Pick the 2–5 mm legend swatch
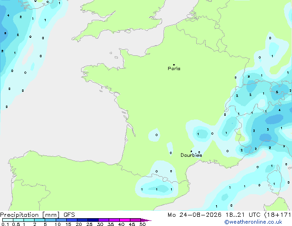The image size is (292, 226). [x=40, y=220]
